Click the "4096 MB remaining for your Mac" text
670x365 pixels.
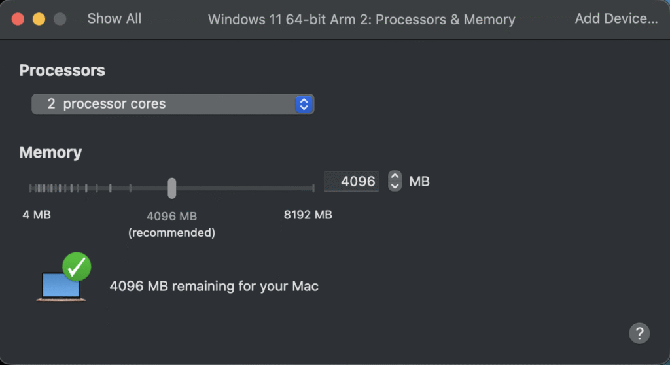(214, 286)
